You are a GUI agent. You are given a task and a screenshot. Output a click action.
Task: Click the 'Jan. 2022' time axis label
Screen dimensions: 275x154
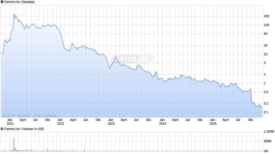click(x=61, y=122)
